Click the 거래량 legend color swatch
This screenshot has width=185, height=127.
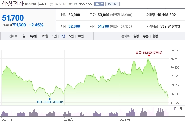point(174,109)
